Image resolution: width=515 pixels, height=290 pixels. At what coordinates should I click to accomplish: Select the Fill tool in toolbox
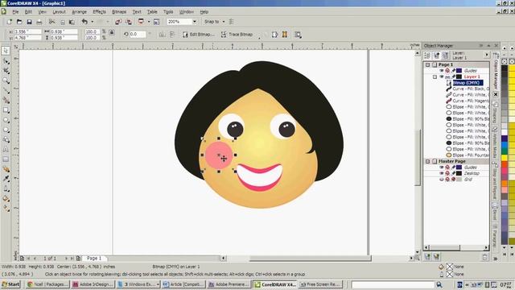pos(6,199)
